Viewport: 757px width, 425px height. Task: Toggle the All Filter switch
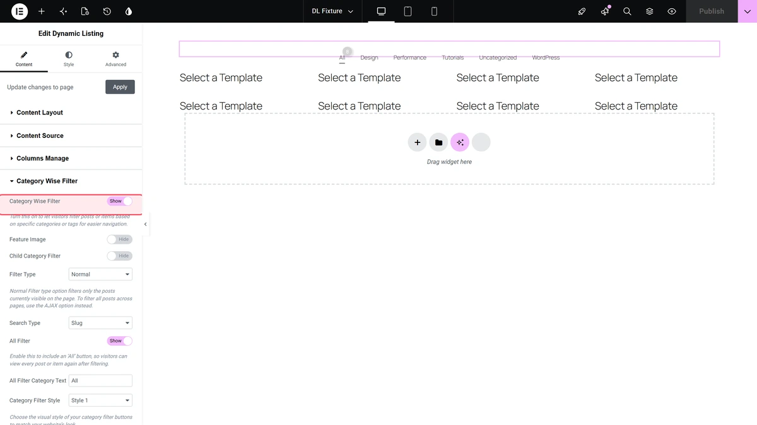pos(120,341)
